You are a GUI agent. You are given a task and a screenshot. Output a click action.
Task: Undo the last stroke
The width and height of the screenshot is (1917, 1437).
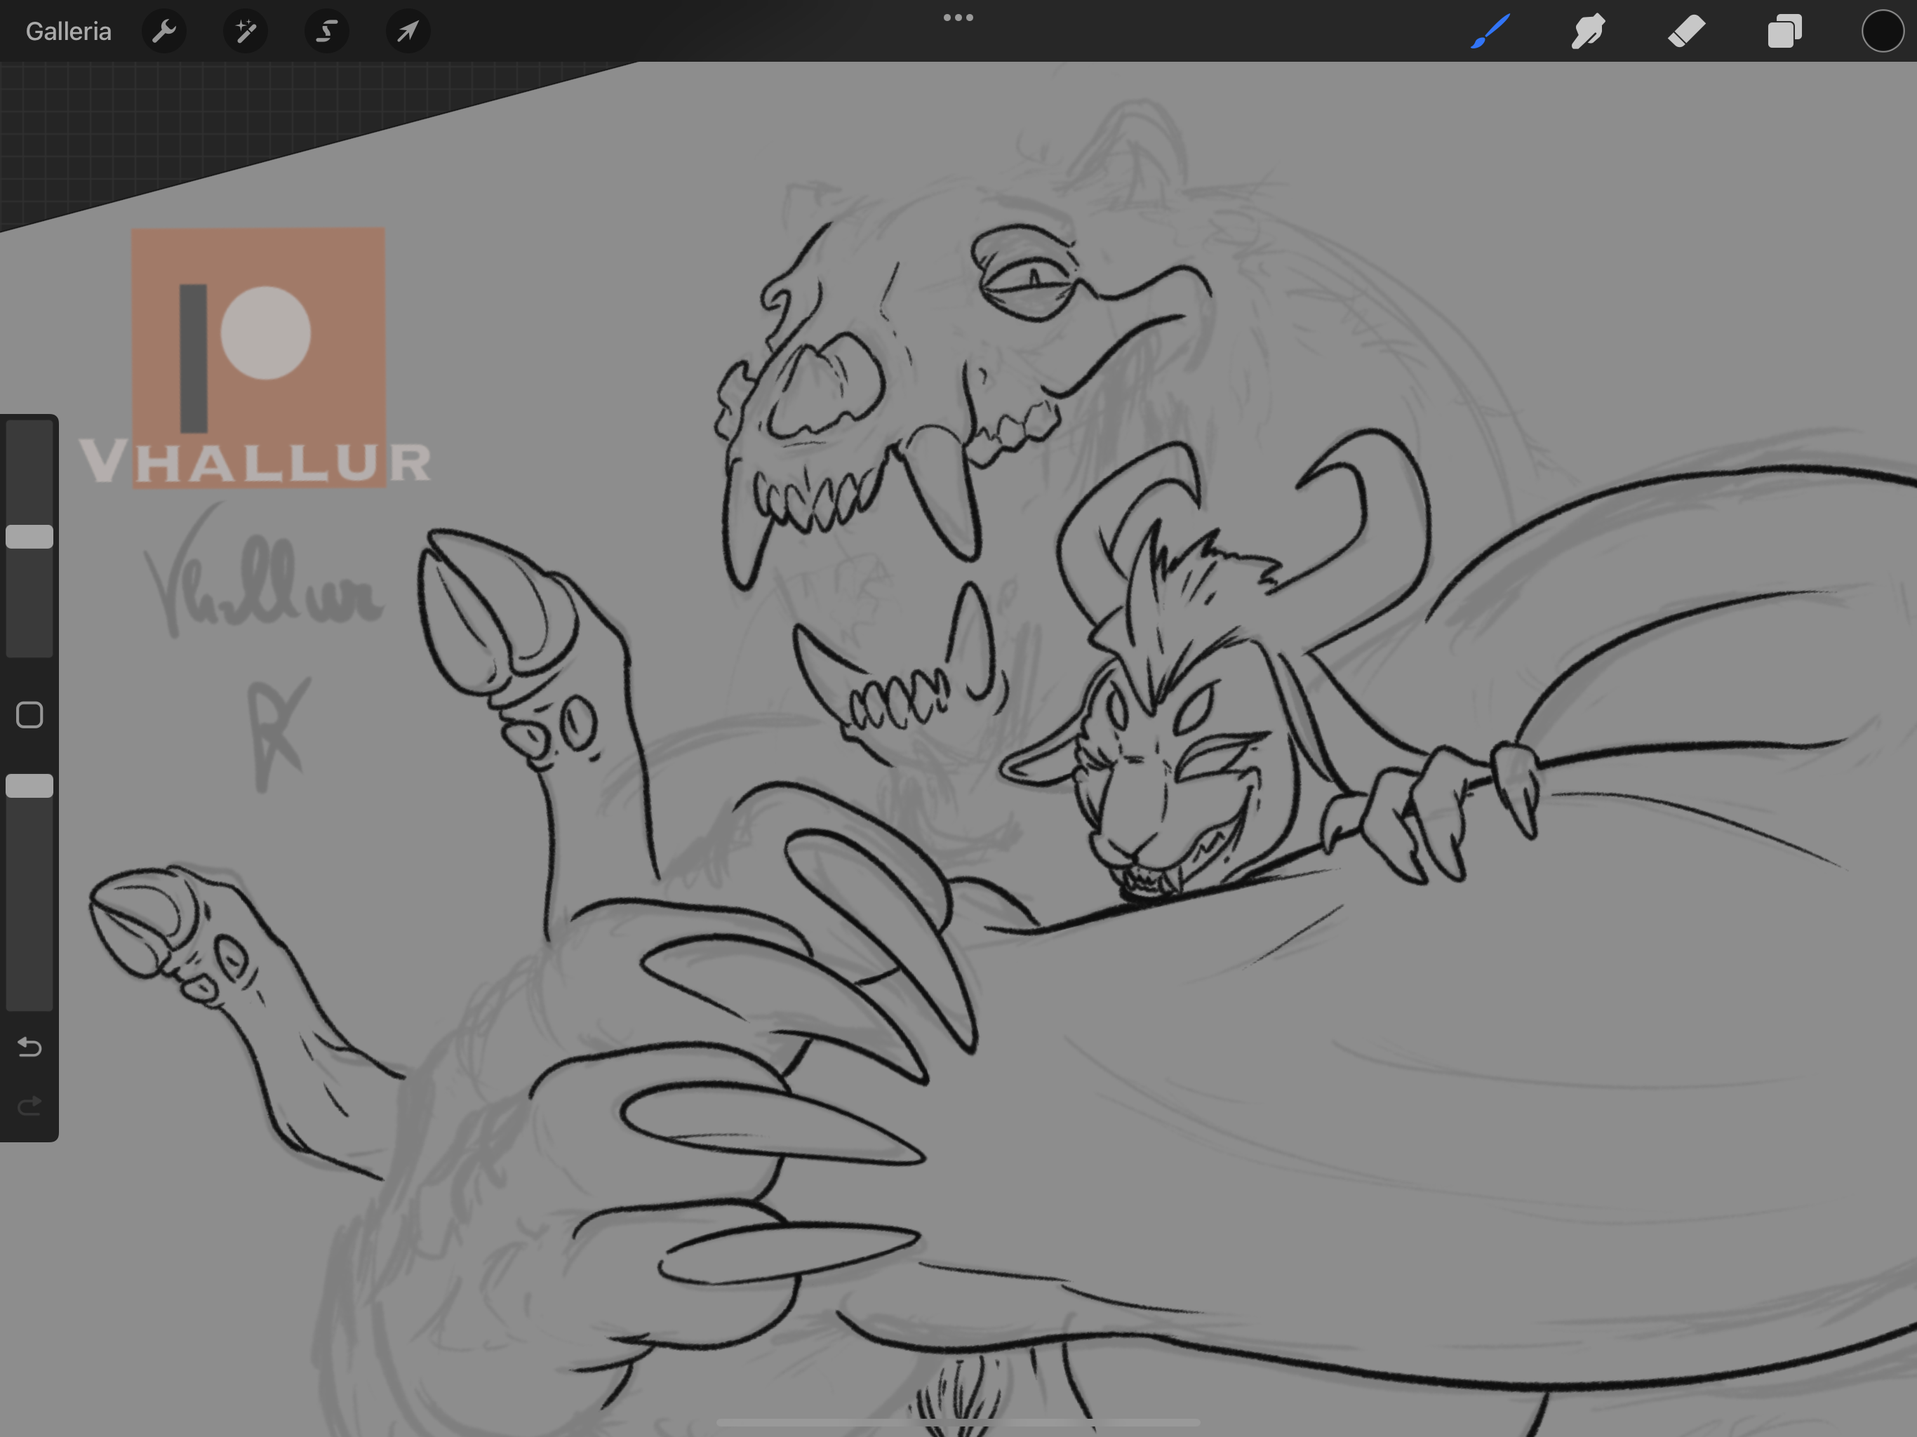[x=29, y=1047]
